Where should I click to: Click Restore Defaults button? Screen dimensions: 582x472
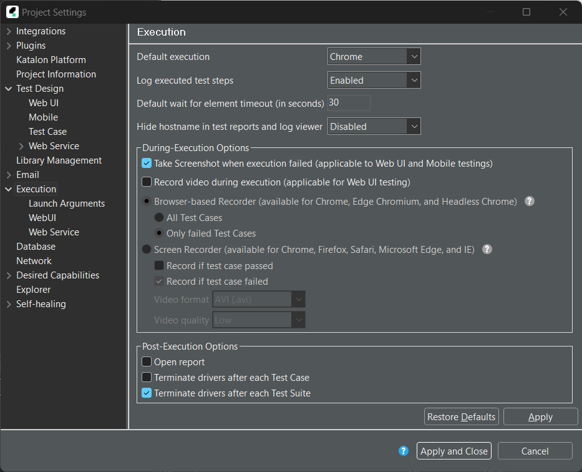(x=462, y=416)
